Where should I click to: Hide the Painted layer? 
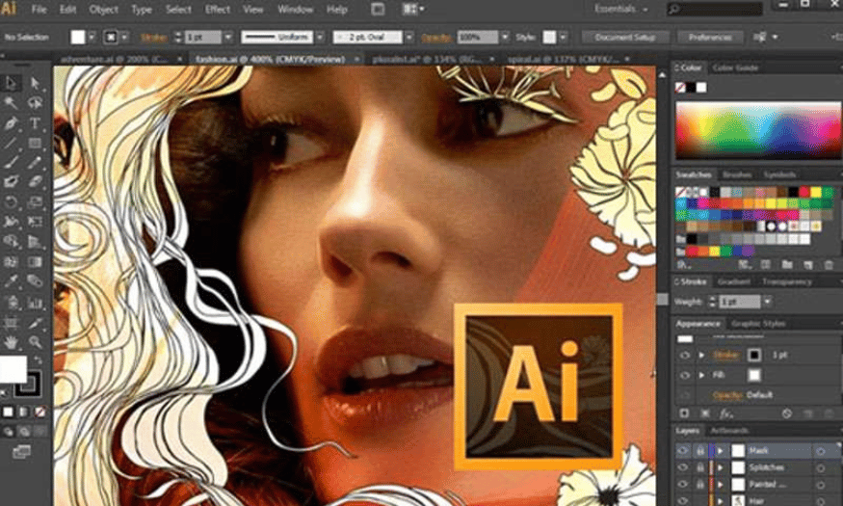tap(683, 485)
